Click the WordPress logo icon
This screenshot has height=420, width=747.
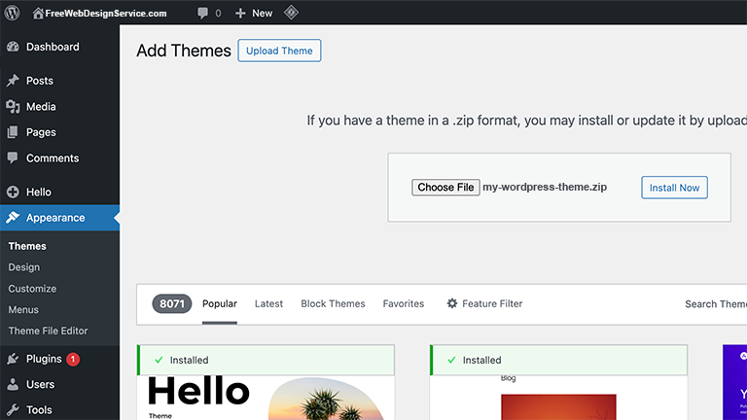pyautogui.click(x=13, y=13)
